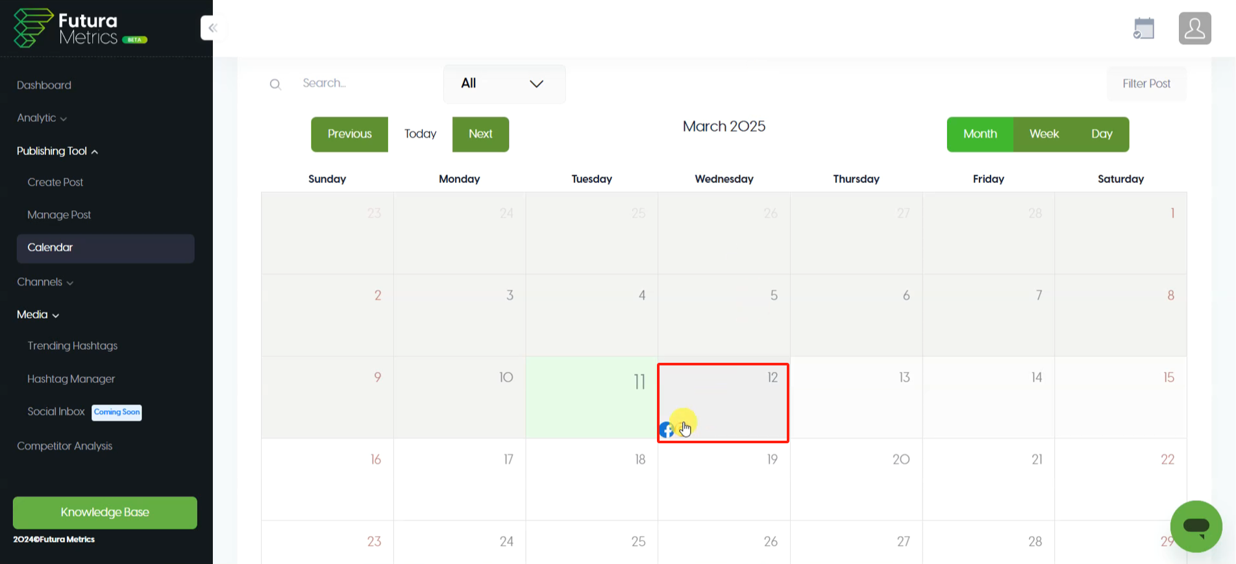The height and width of the screenshot is (564, 1236).
Task: Open the All channels dropdown
Action: point(504,84)
